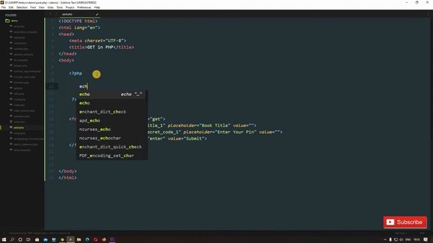The height and width of the screenshot is (243, 433).
Task: Click the closing </body> tag line
Action: coord(68,171)
